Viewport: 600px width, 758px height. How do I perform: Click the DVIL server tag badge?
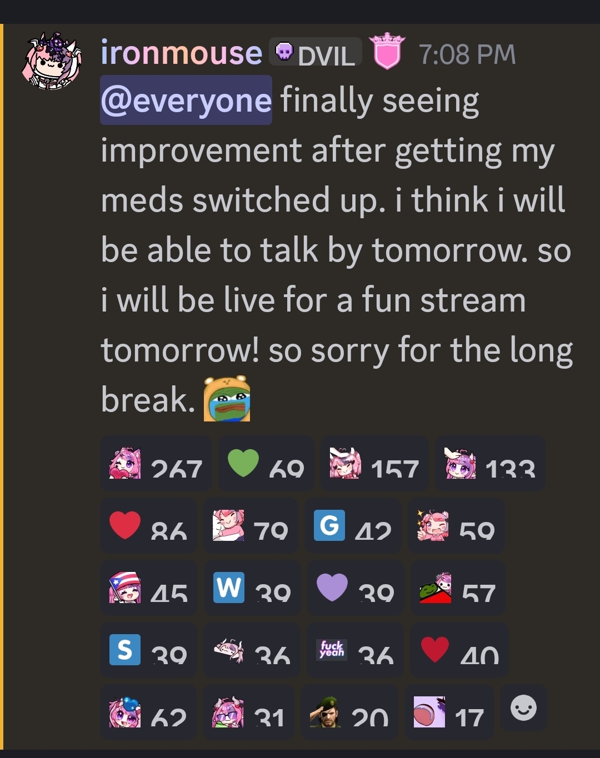pyautogui.click(x=316, y=53)
